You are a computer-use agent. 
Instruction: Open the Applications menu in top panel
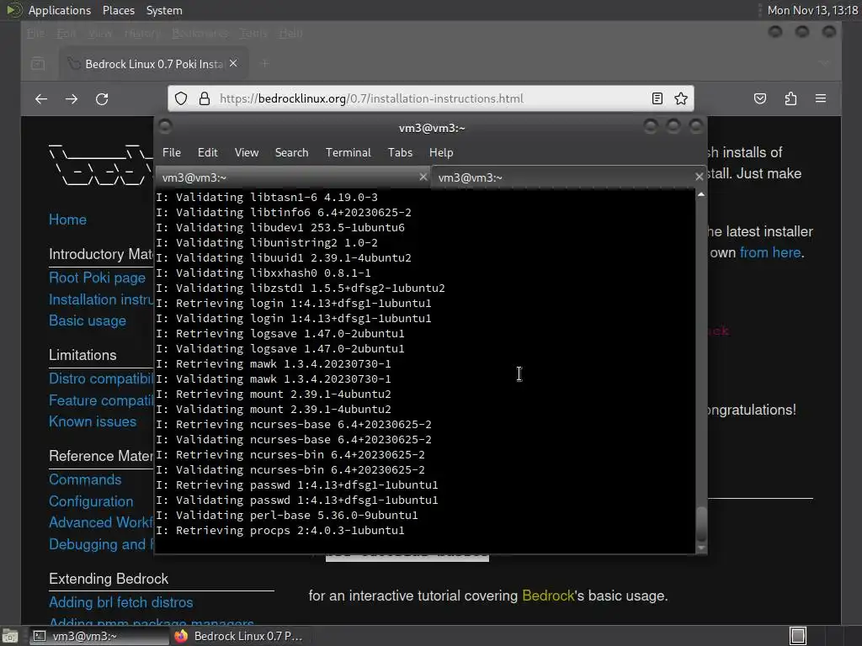(x=60, y=10)
